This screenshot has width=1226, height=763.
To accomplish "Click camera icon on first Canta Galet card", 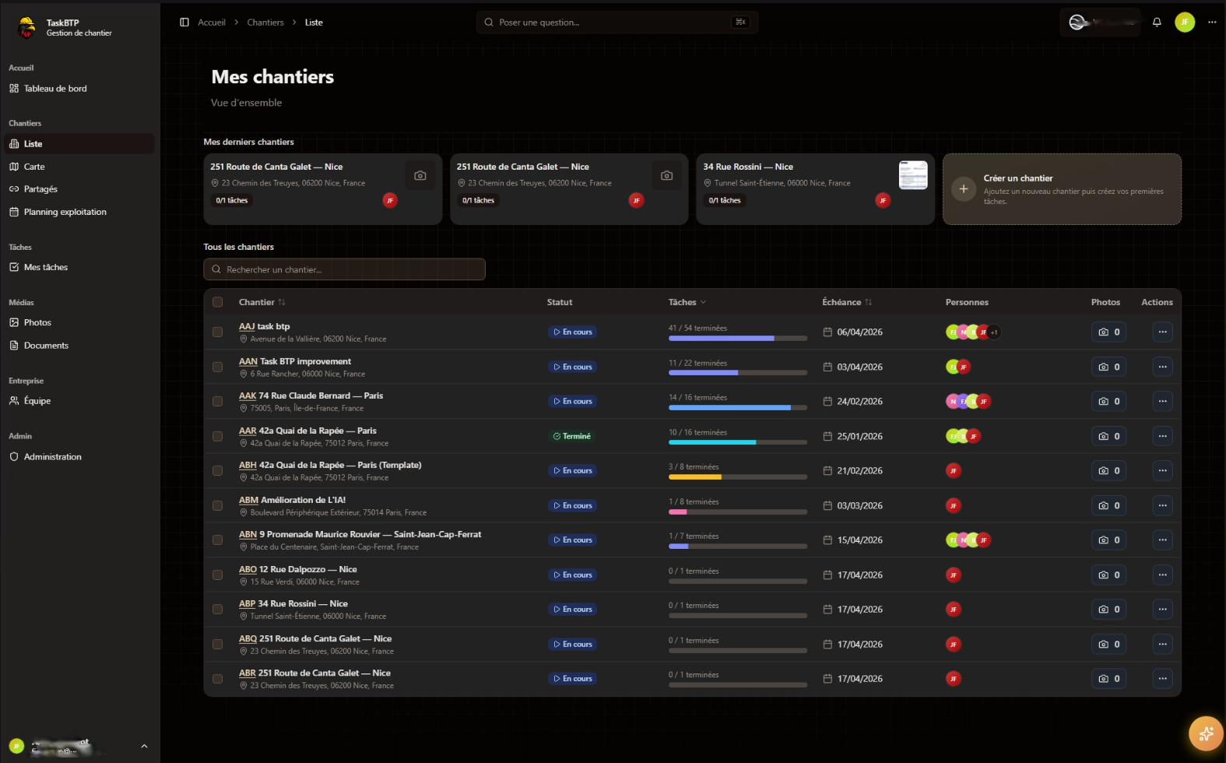I will coord(420,176).
